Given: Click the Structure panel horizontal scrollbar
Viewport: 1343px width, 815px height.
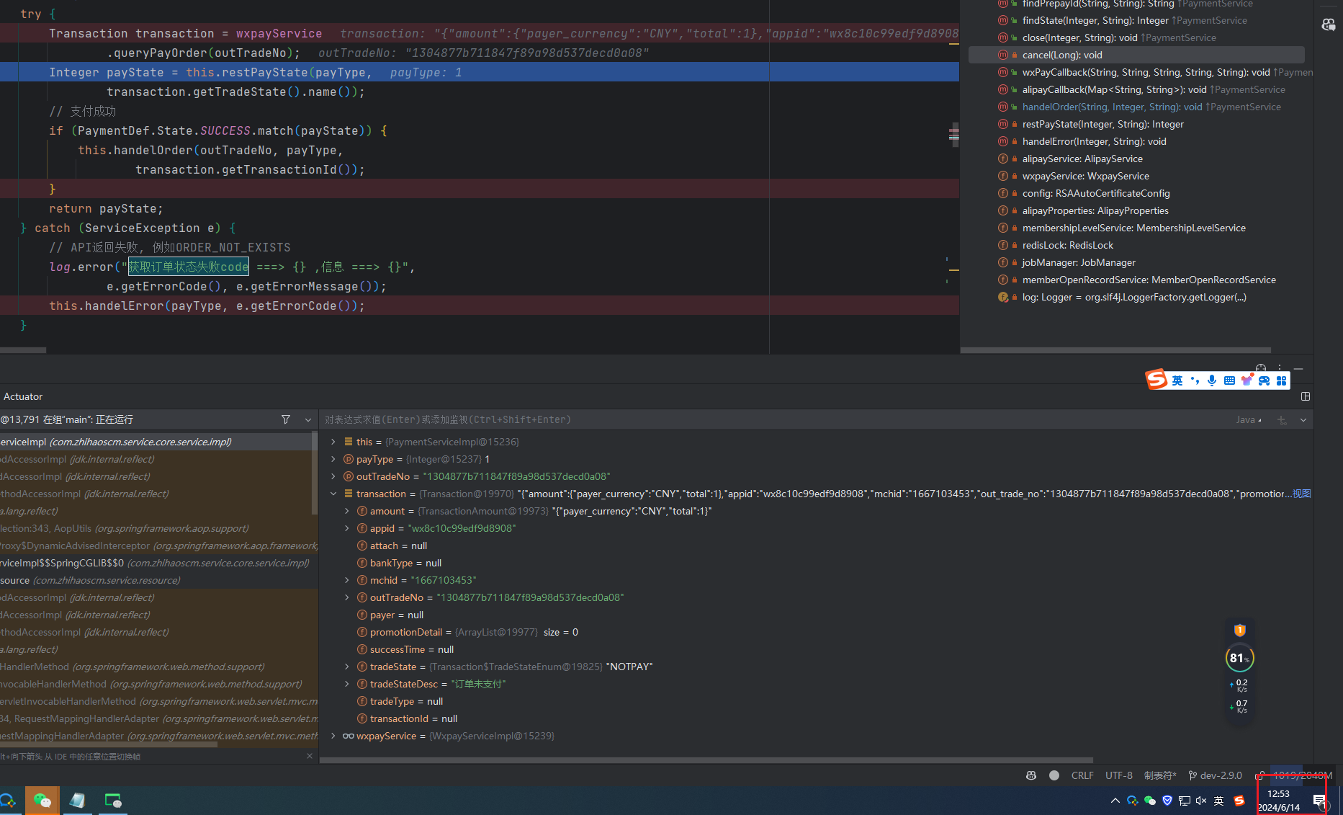Looking at the screenshot, I should point(1115,350).
